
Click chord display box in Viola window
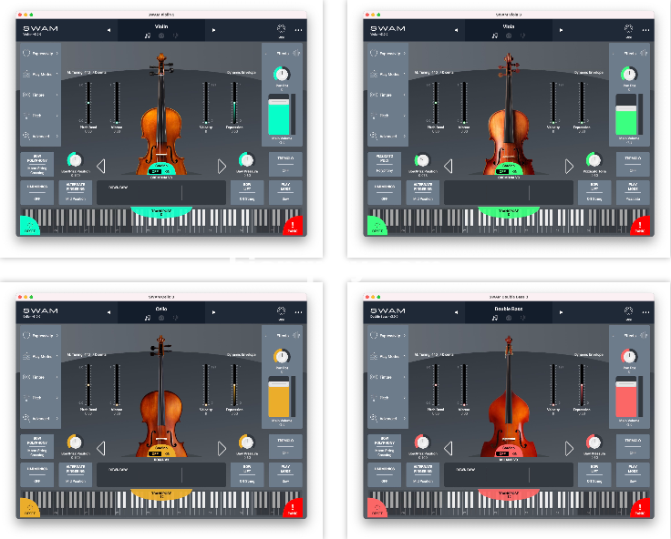click(509, 193)
